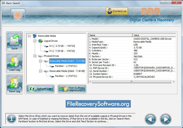Click the Contact us button

(x=117, y=11)
